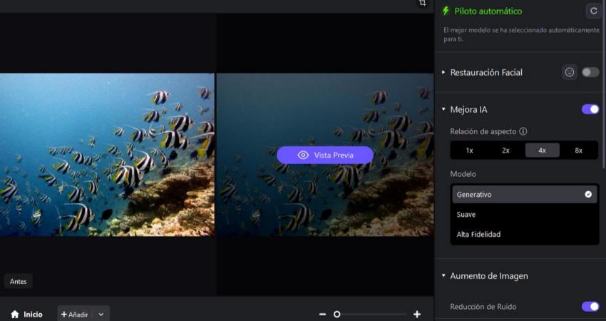
Task: Click the home icon labeled Inicio
Action: (15, 314)
